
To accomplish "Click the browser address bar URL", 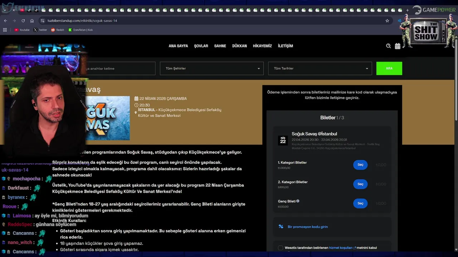I will [x=82, y=21].
